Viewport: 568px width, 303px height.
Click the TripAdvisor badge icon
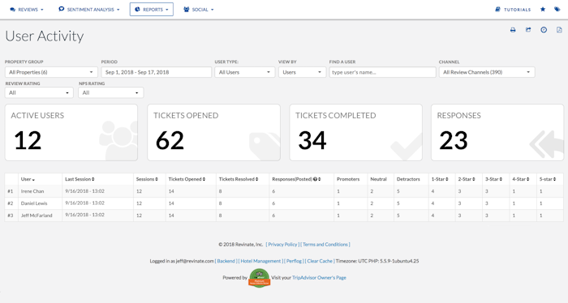259,278
